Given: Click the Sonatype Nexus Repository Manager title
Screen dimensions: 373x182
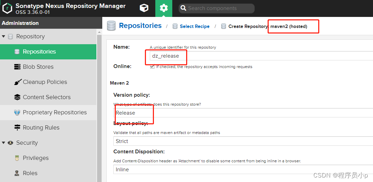Looking at the screenshot, I should coord(70,6).
